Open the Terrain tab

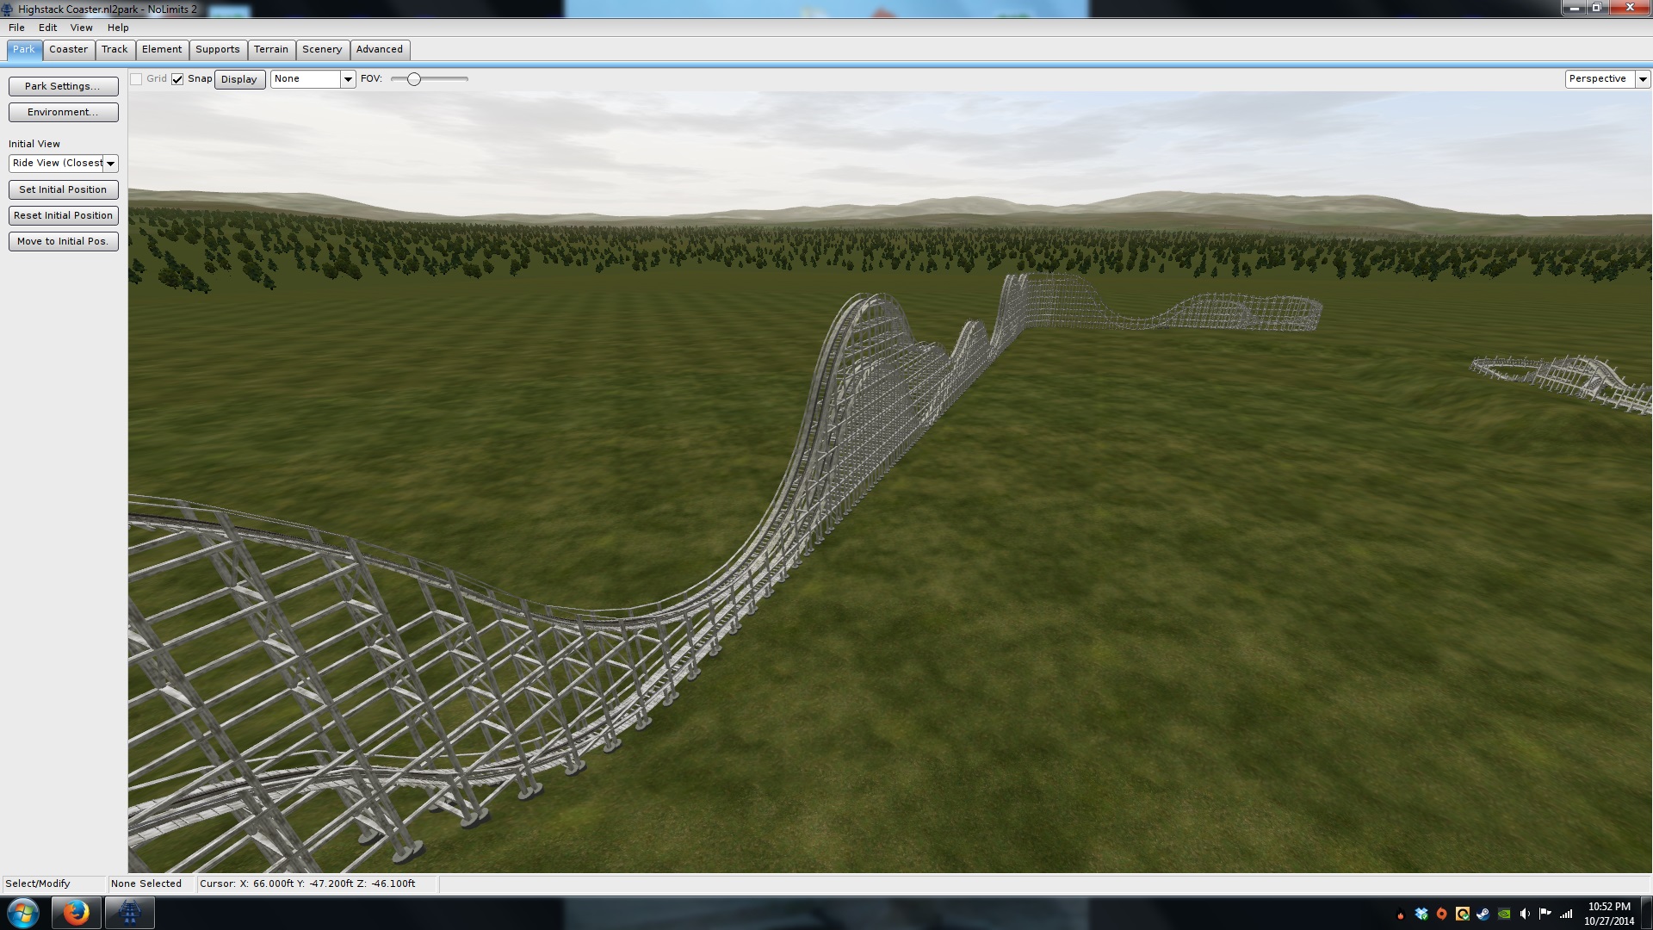click(x=270, y=50)
